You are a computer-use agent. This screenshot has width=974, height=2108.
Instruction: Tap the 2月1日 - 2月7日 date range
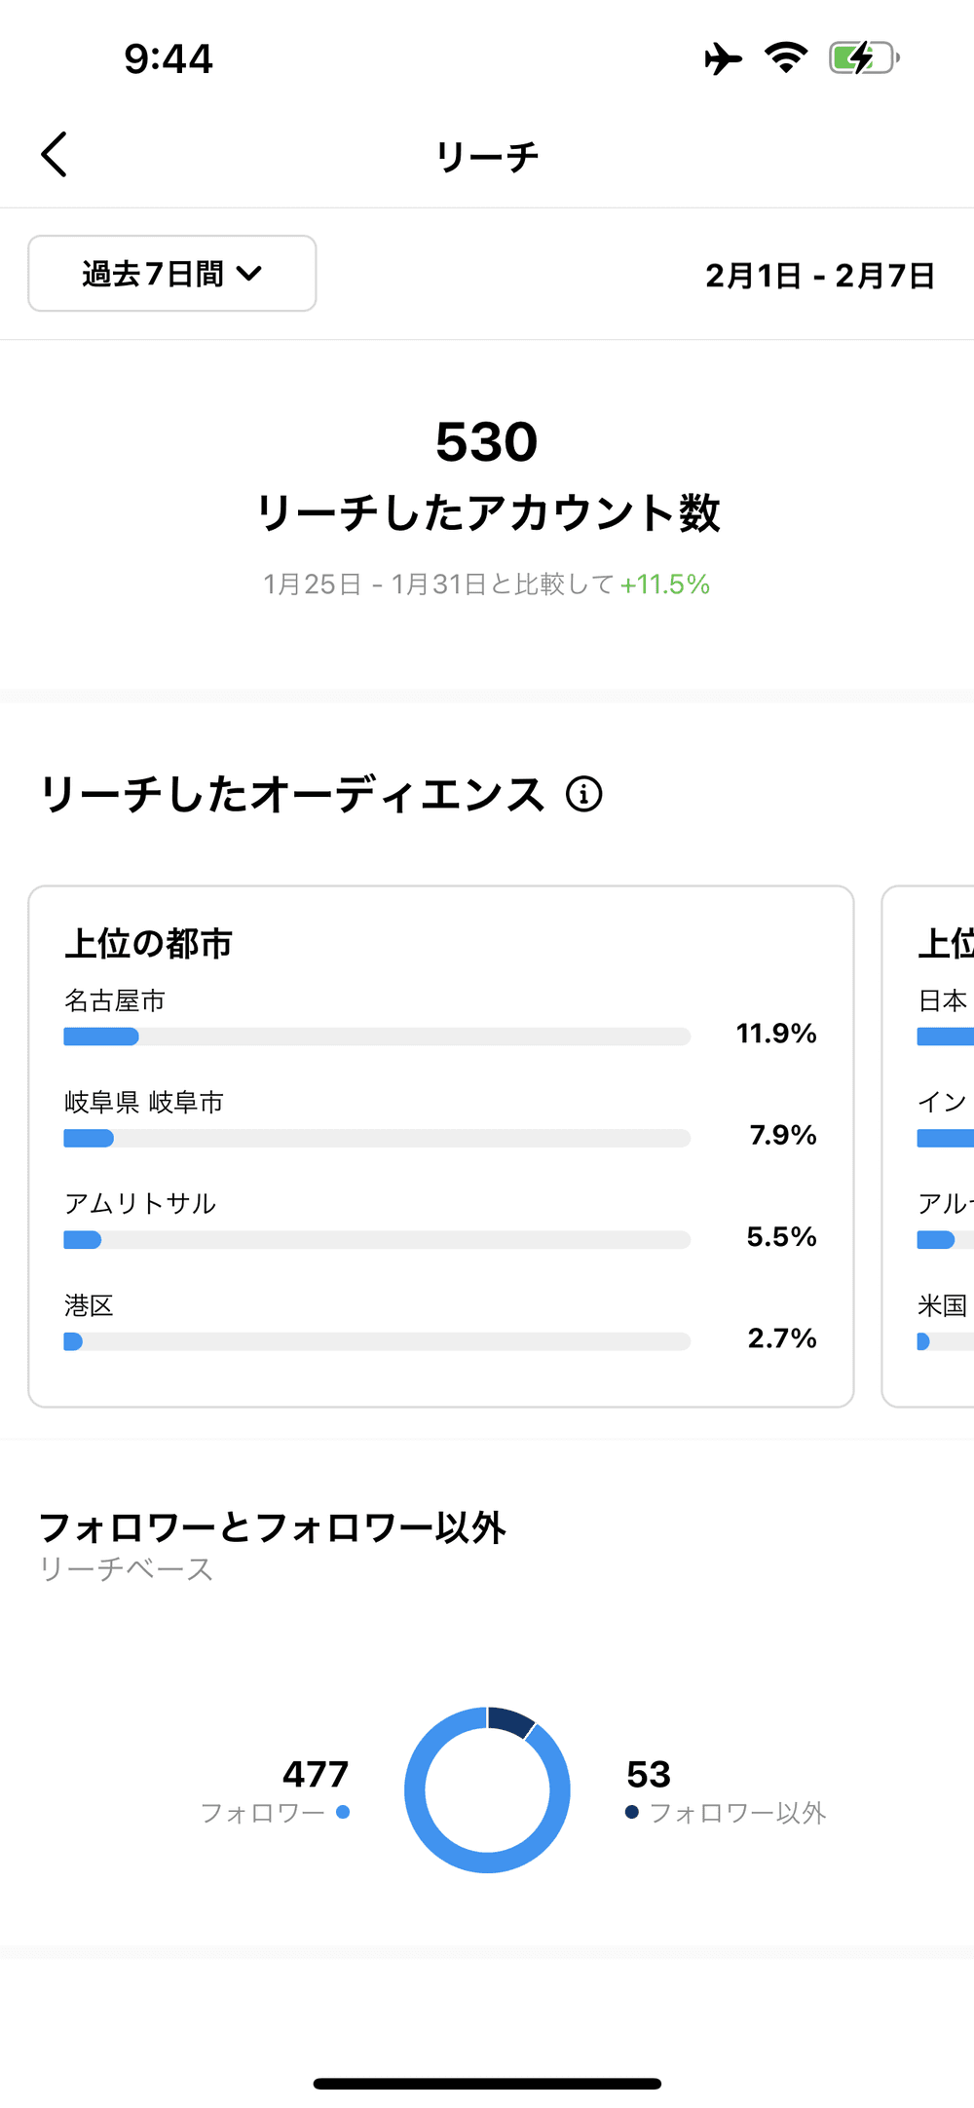pos(820,276)
